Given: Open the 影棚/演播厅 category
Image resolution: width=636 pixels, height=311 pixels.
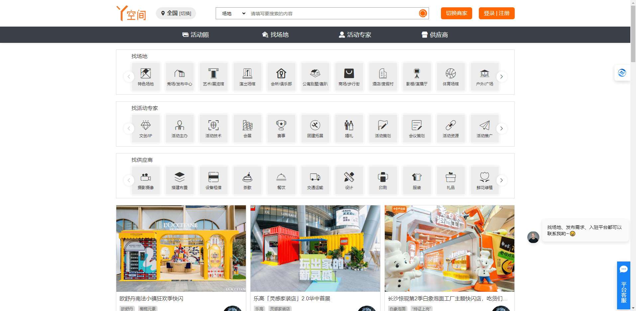Looking at the screenshot, I should click(417, 77).
